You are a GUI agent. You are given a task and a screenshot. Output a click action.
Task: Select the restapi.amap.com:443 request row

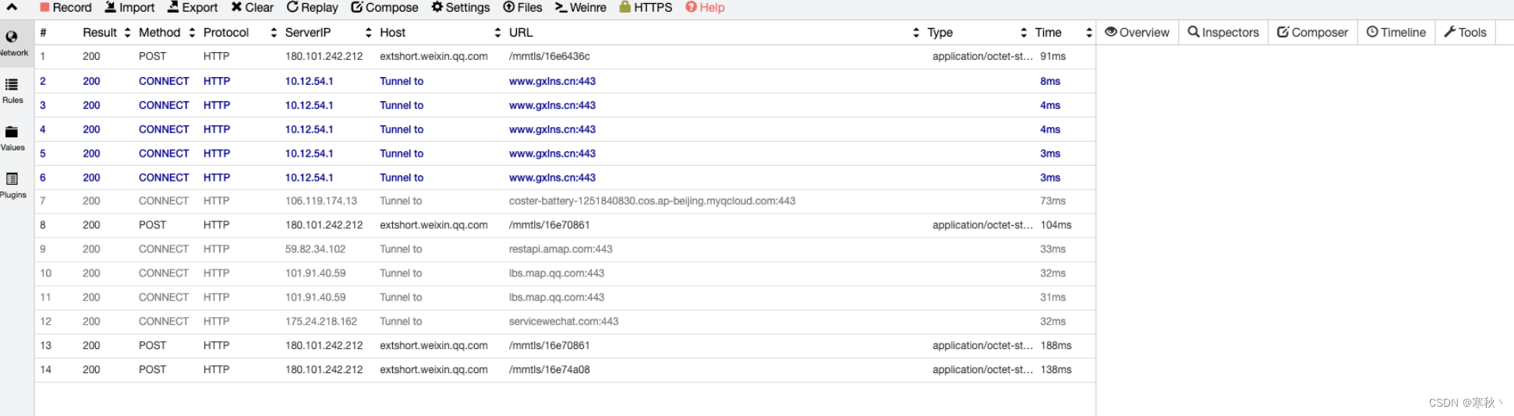(565, 249)
